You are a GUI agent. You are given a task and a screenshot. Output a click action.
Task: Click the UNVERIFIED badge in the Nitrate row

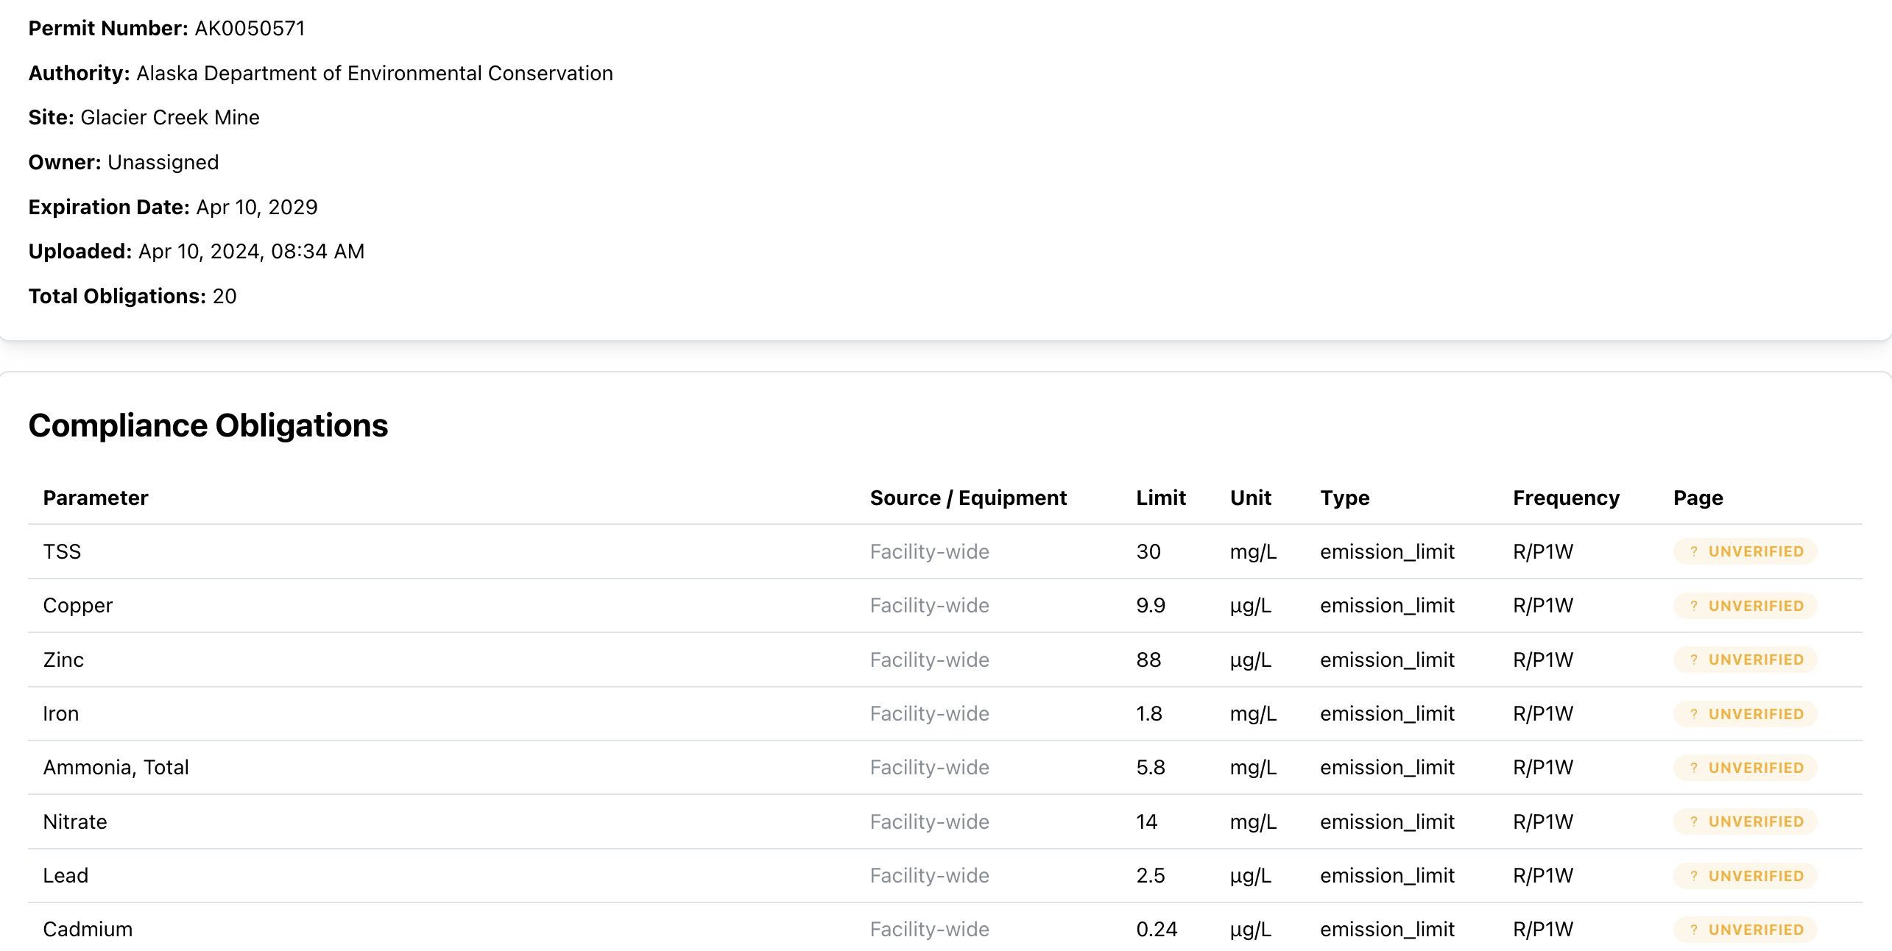pos(1745,821)
